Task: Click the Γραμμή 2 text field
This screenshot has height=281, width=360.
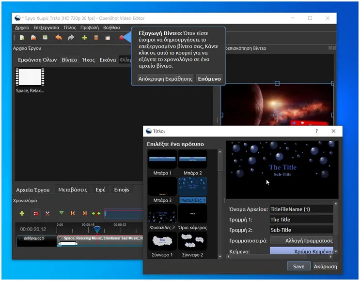Action: coord(302,230)
